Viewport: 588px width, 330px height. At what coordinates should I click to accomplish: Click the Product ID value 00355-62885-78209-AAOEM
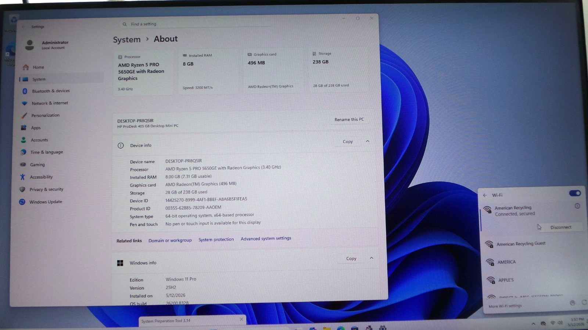(x=193, y=207)
